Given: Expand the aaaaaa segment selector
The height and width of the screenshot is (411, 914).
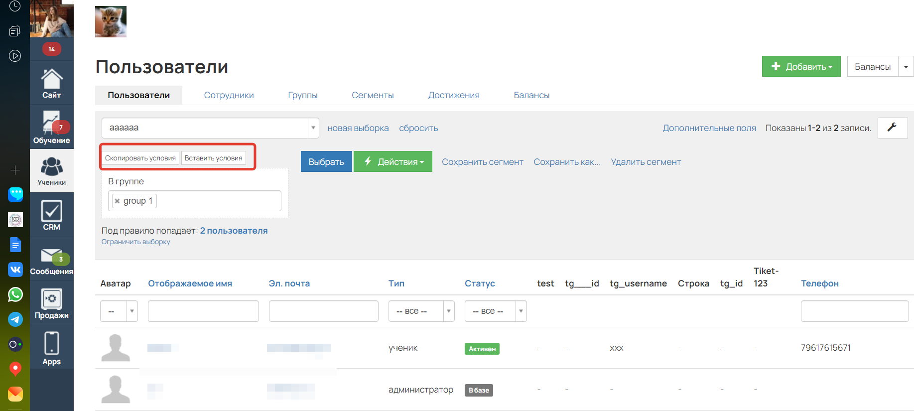Looking at the screenshot, I should pyautogui.click(x=313, y=128).
